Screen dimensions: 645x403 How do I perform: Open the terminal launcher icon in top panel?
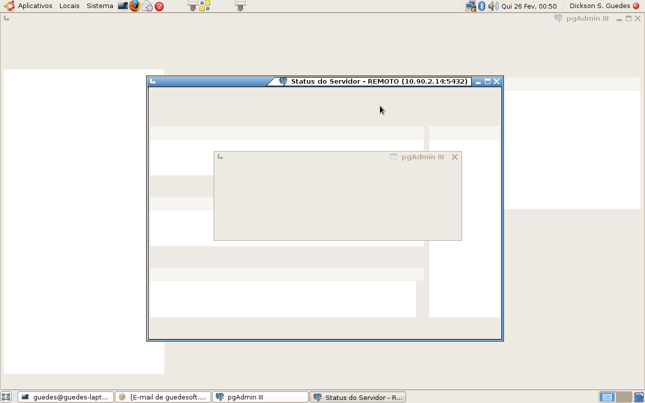click(x=123, y=6)
